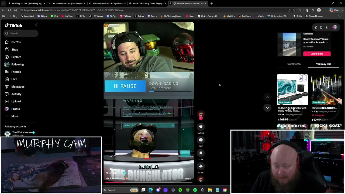Click the TikTok logo
The height and width of the screenshot is (194, 345).
(x=13, y=25)
